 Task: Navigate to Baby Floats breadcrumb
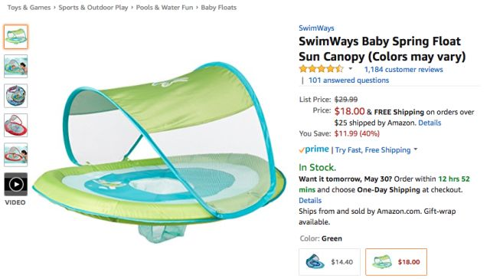click(x=218, y=8)
